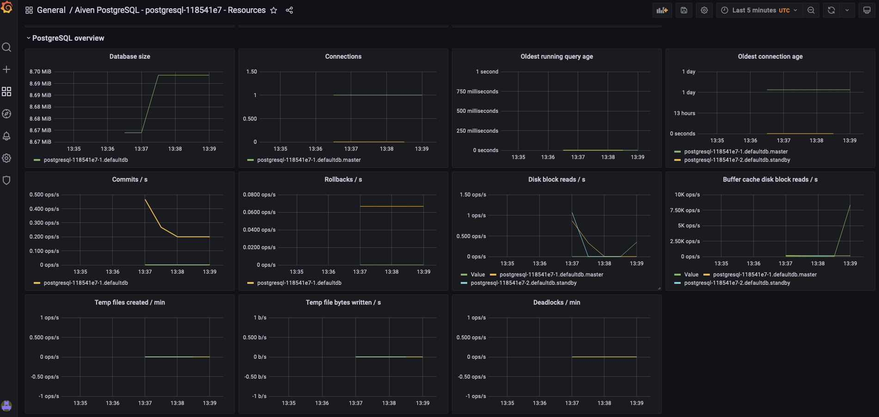Open Configuration via the gear icon
This screenshot has width=879, height=417.
pos(6,158)
